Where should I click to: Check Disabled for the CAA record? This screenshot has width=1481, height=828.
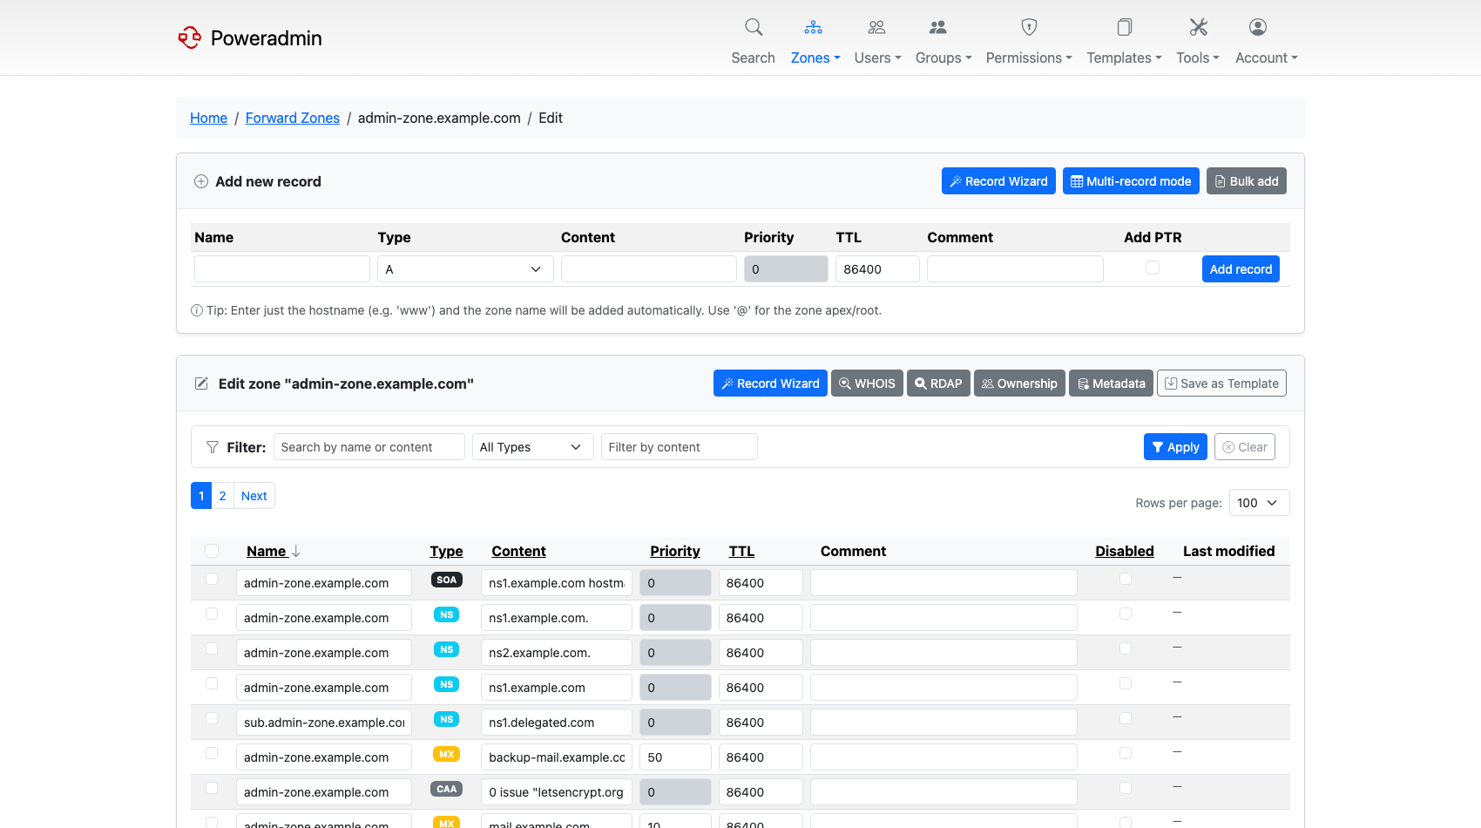coord(1126,788)
